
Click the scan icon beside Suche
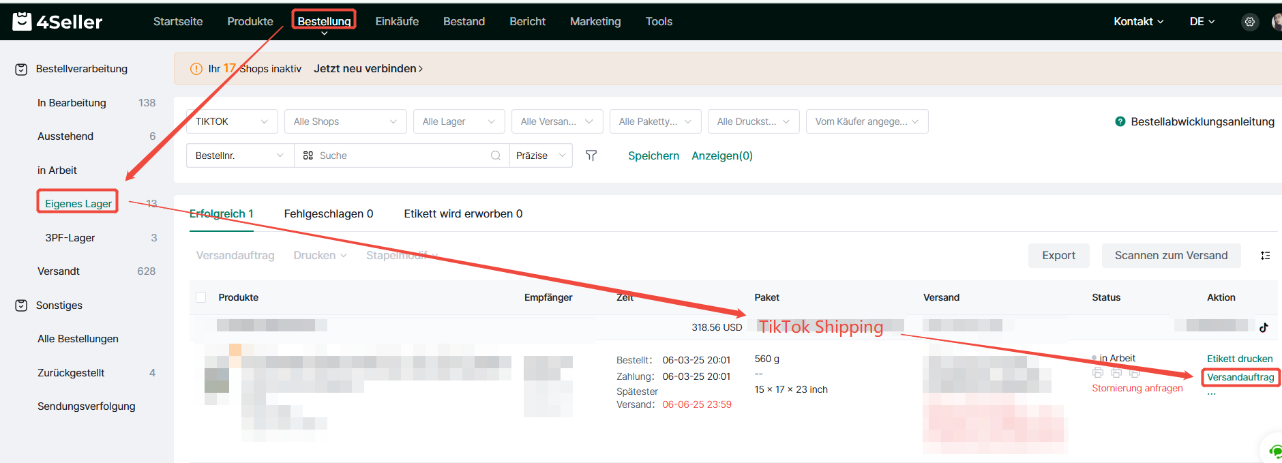[x=308, y=155]
